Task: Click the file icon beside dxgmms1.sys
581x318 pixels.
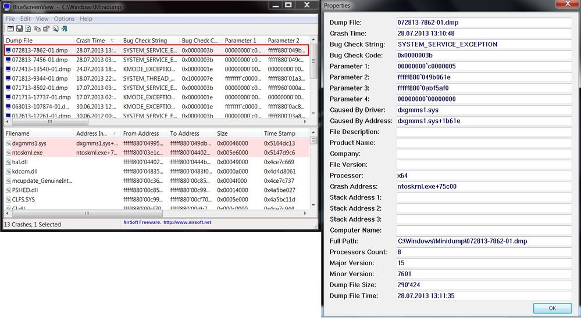Action: pyautogui.click(x=8, y=143)
